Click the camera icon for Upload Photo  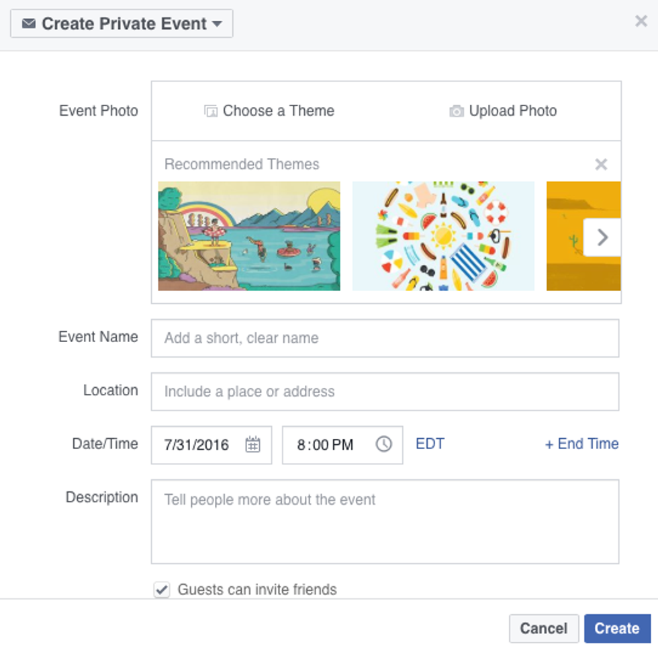point(457,112)
